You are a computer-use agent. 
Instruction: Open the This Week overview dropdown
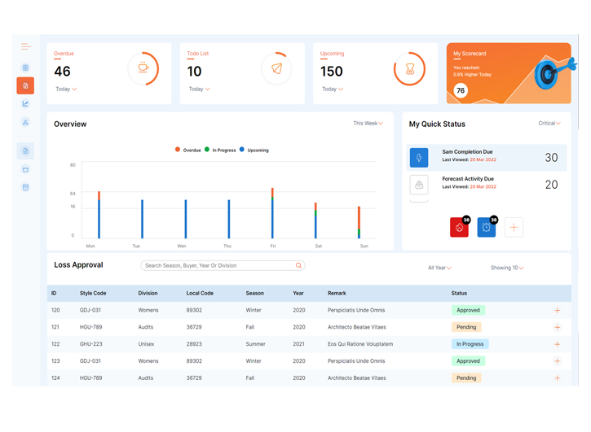368,124
